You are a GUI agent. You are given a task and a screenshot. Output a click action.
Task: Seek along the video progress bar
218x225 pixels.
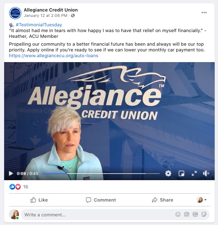(100, 174)
